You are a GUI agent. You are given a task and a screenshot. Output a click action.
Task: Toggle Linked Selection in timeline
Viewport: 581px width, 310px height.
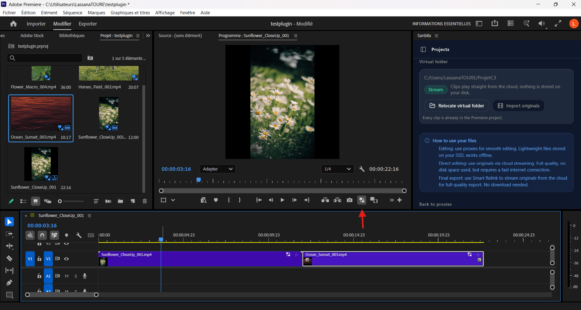pyautogui.click(x=54, y=235)
